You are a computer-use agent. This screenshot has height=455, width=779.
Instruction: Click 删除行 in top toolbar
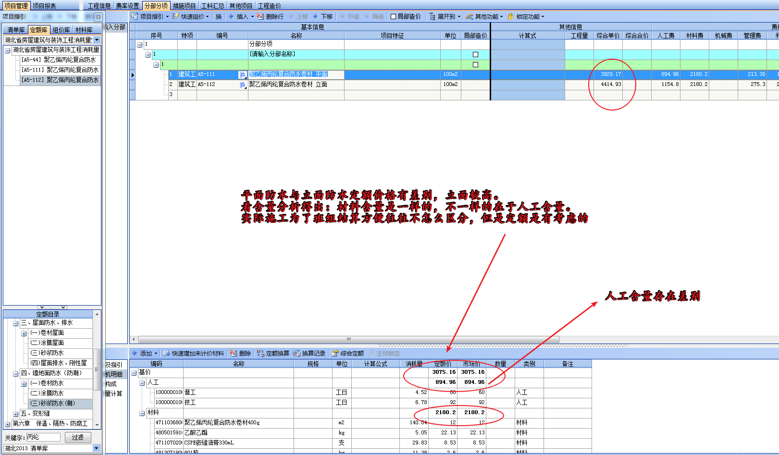270,16
